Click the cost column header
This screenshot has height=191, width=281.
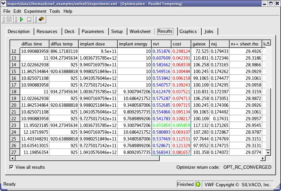click(x=181, y=44)
